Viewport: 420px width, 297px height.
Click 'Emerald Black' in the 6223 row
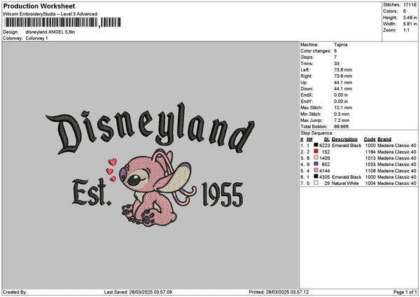pos(346,146)
